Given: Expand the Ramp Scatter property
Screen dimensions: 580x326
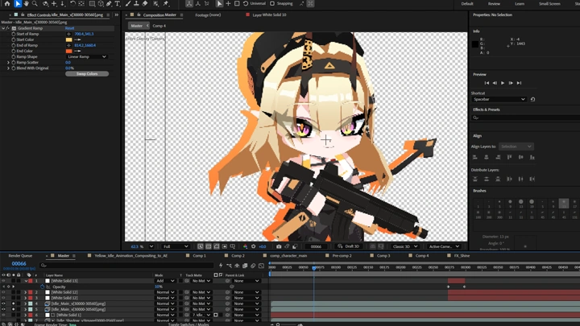Looking at the screenshot, I should coord(8,63).
